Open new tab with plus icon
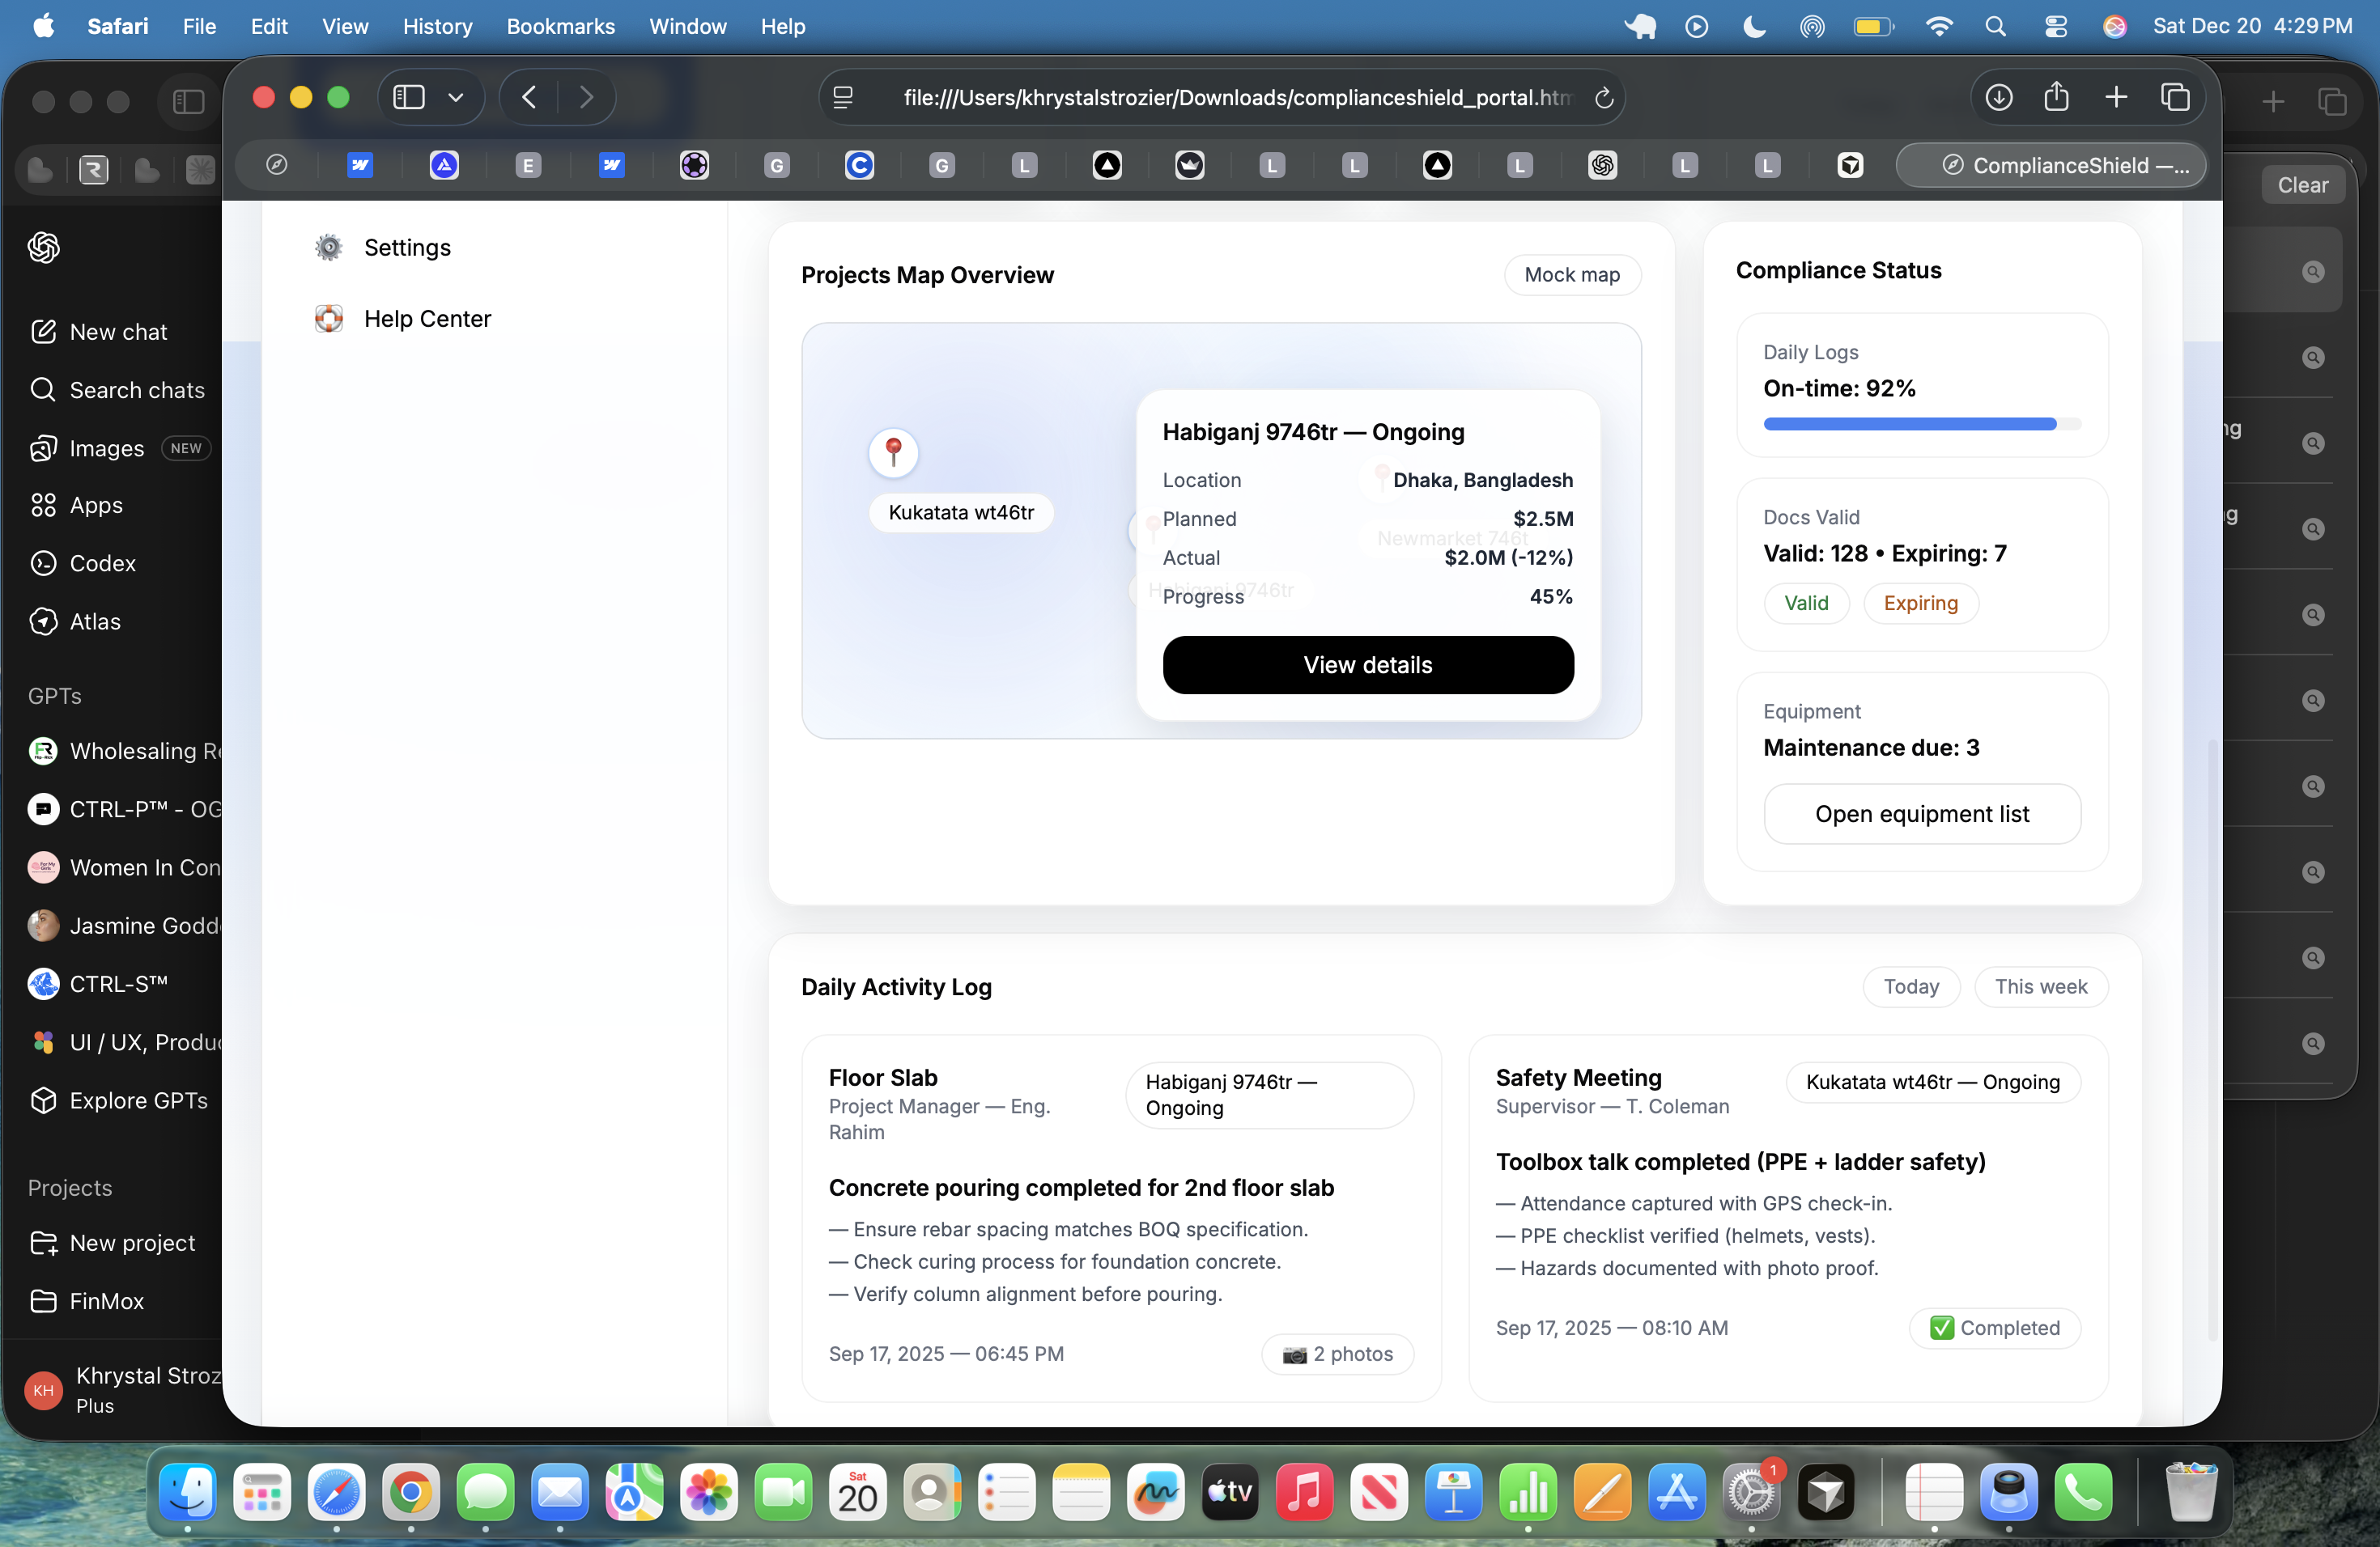This screenshot has height=1547, width=2380. 2115,97
